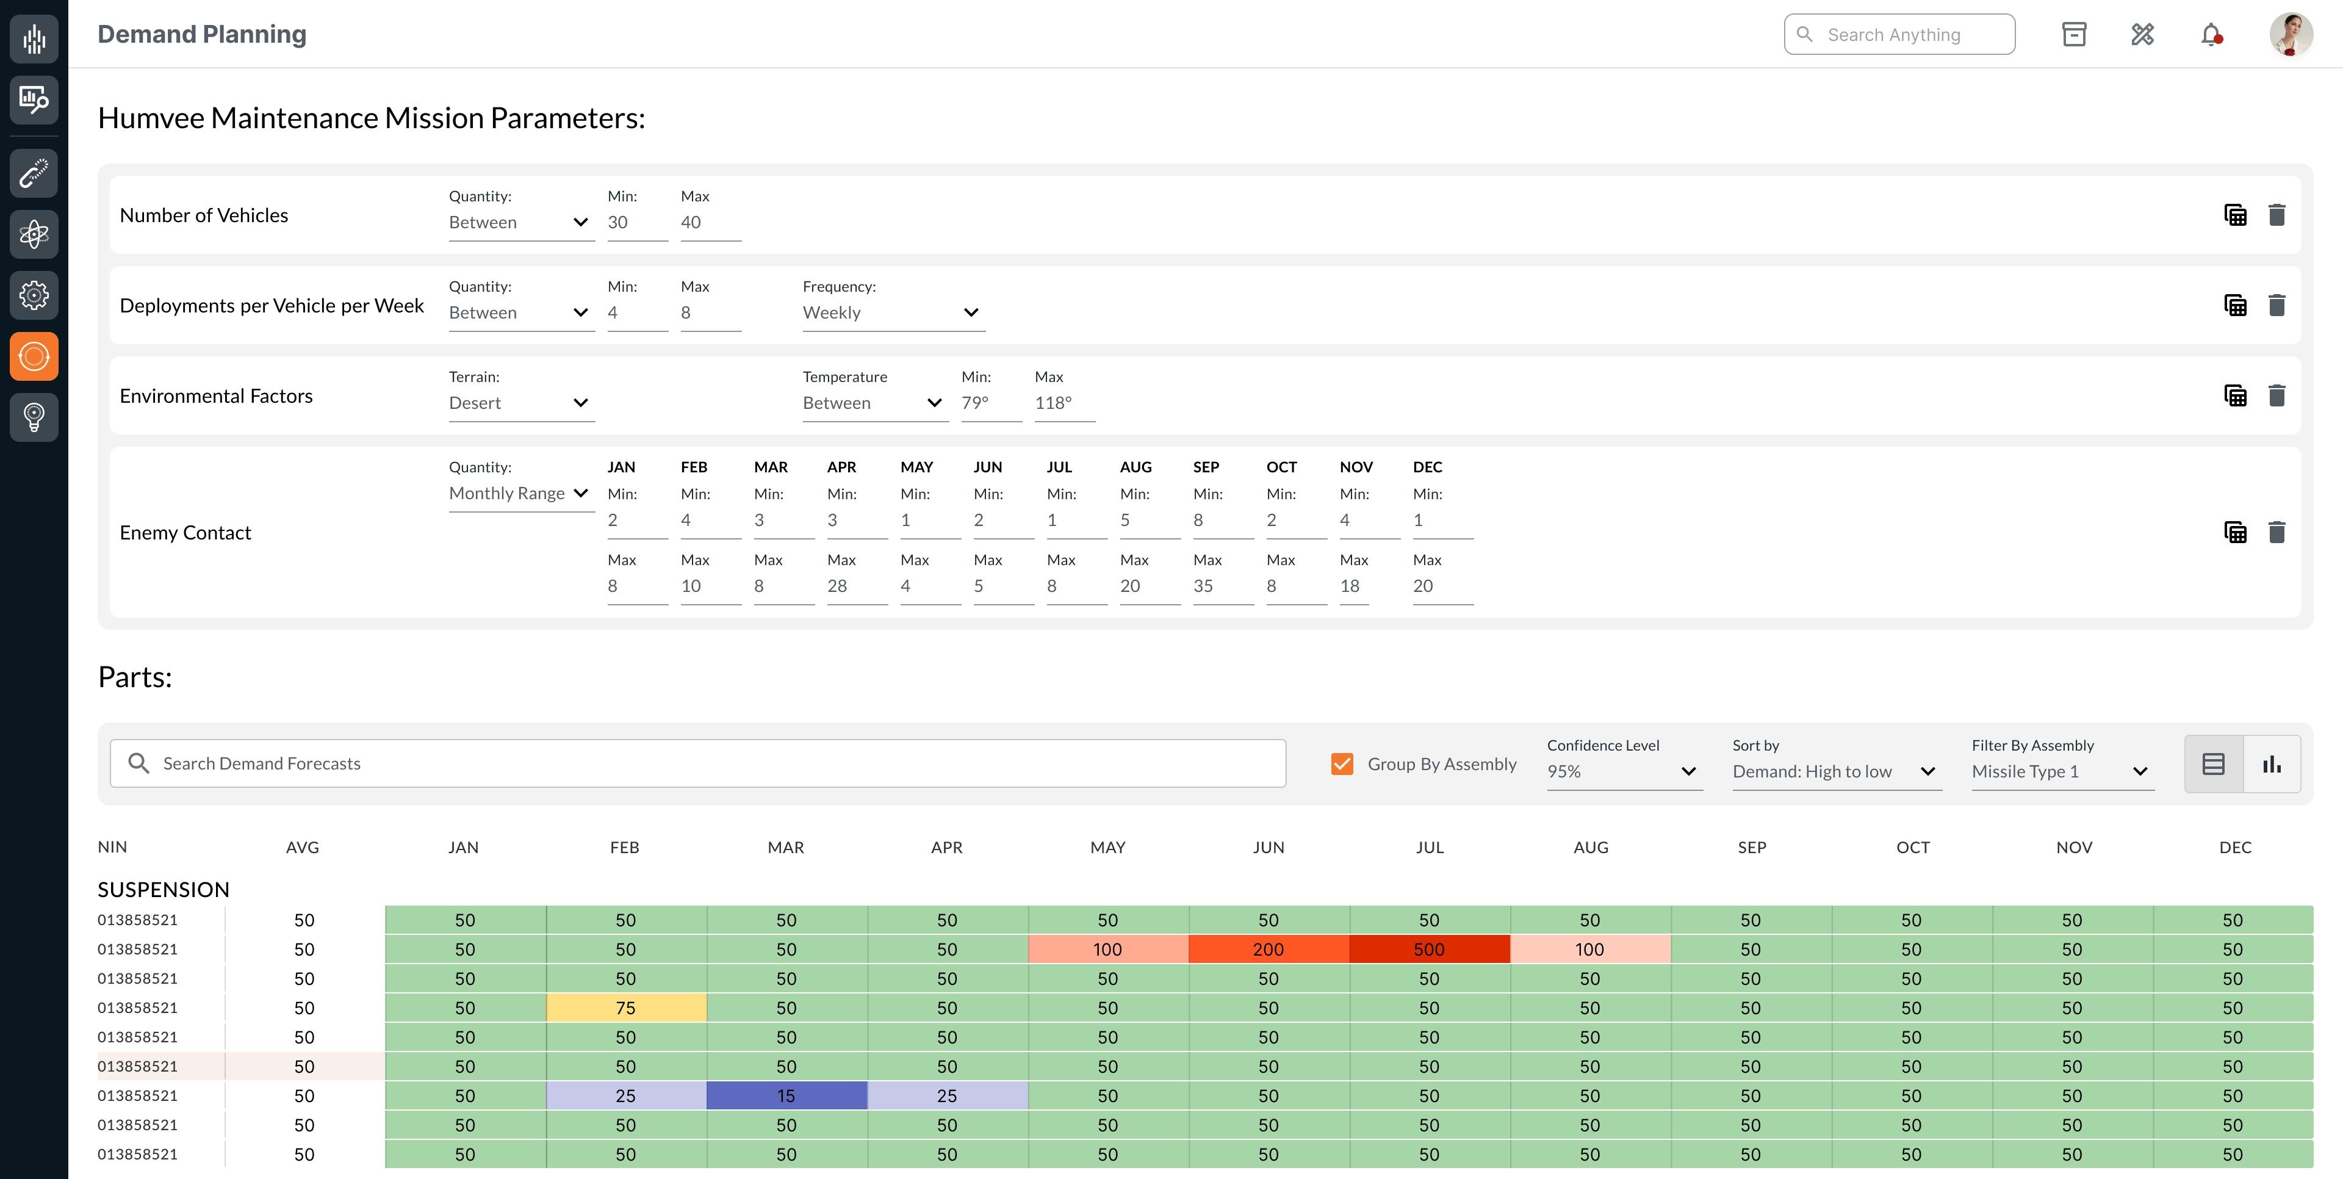Uncheck Group By Assembly checkbox
This screenshot has width=2343, height=1179.
[1342, 764]
